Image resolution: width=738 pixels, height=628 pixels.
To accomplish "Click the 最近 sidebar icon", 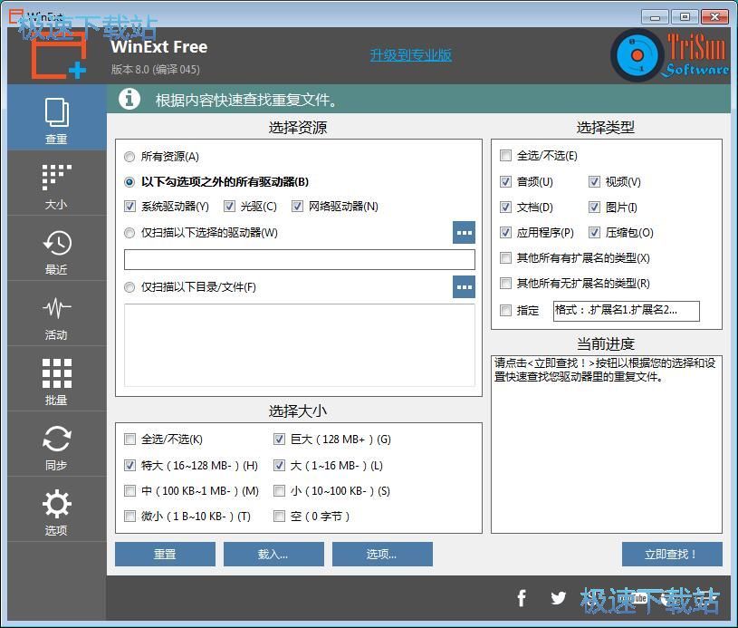I will click(x=56, y=248).
